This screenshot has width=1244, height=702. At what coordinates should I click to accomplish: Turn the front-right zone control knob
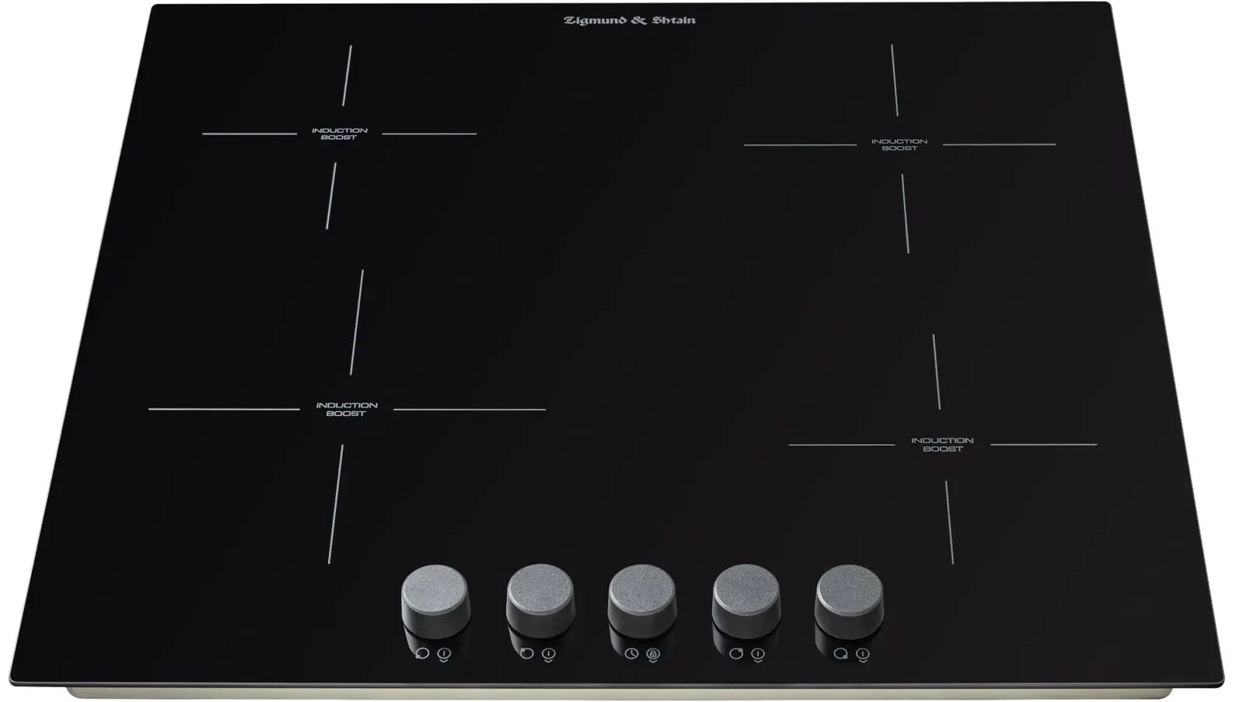849,600
